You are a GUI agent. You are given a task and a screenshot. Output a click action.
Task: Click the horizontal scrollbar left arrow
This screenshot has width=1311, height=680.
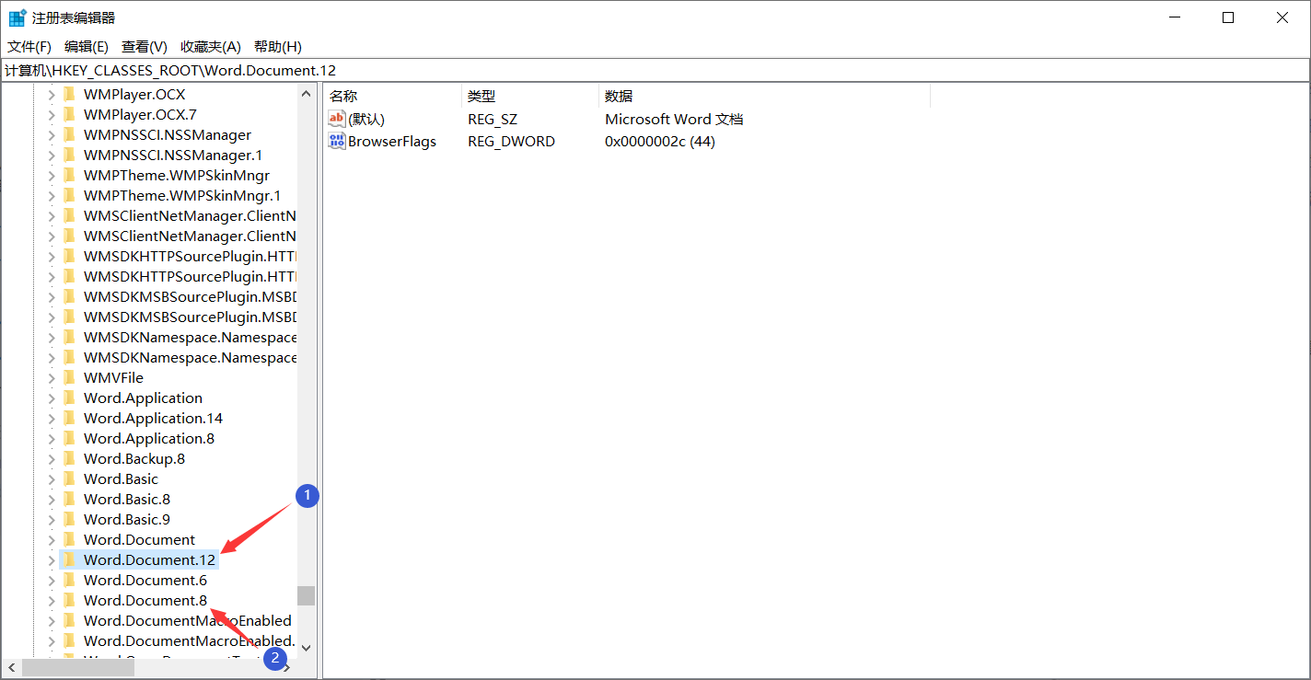click(11, 667)
